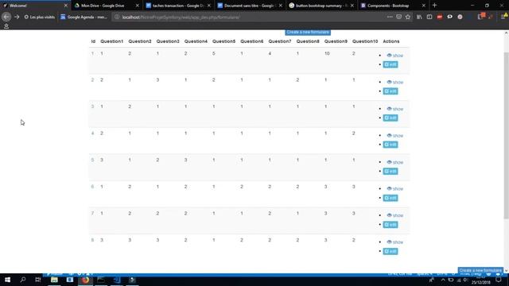Open the Firefox library icon

coord(419,17)
